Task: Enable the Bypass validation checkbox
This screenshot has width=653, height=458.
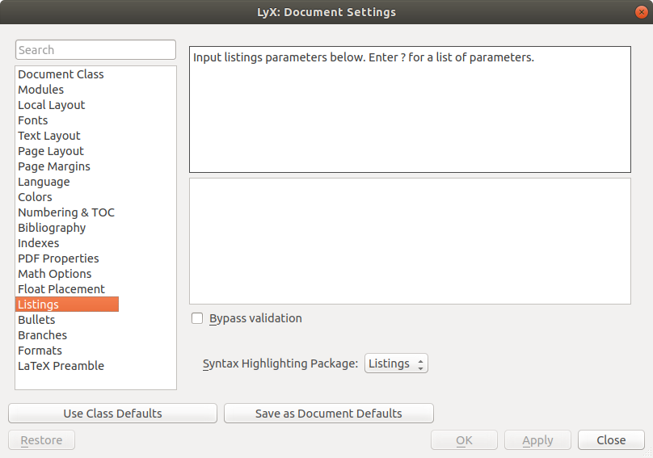Action: [x=197, y=318]
